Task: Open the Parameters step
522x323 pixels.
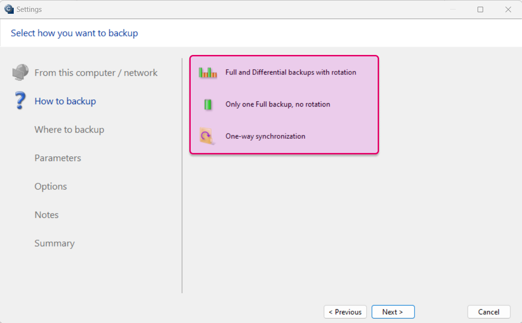Action: pyautogui.click(x=58, y=158)
